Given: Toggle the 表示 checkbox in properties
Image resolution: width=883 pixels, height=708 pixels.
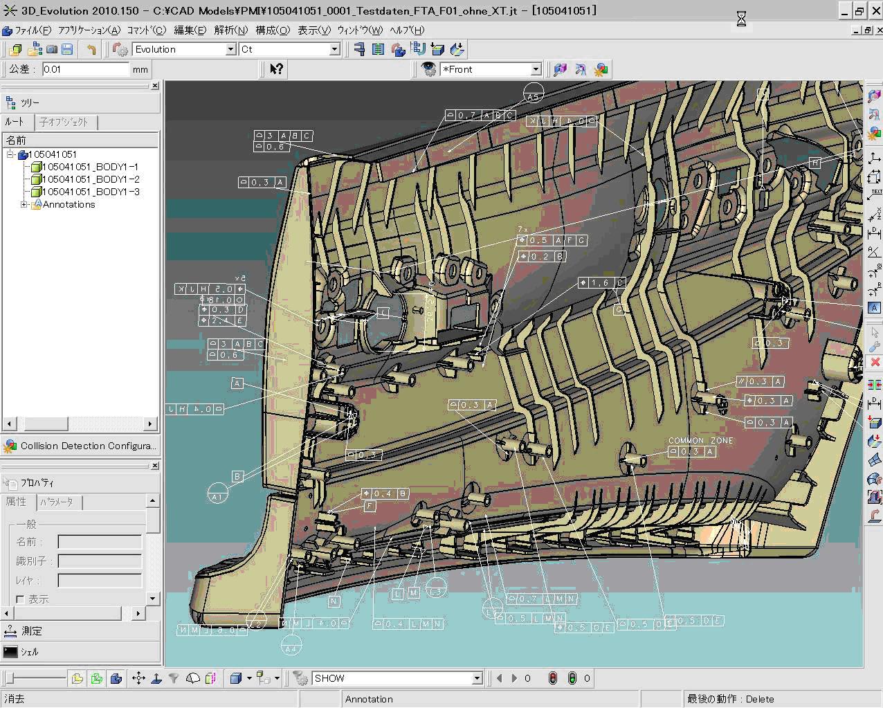Looking at the screenshot, I should [x=20, y=599].
